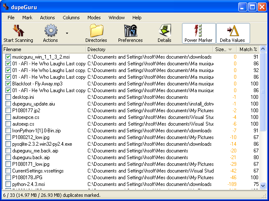Maximize the dupeGuru window
The height and width of the screenshot is (201, 269).
click(252, 7)
